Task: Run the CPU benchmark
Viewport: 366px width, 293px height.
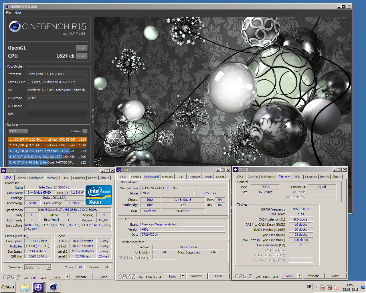Action: click(x=81, y=56)
